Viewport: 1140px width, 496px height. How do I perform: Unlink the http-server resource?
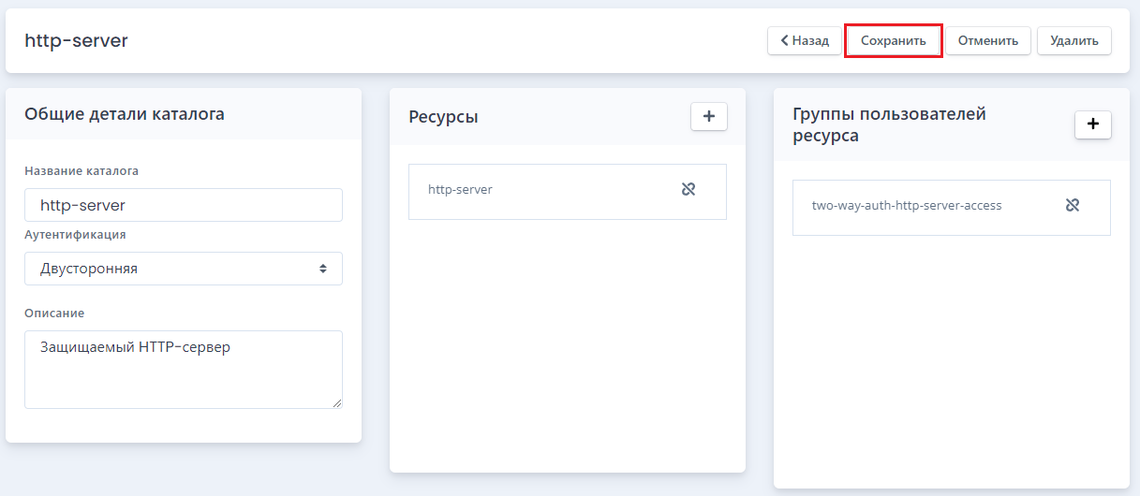[688, 189]
